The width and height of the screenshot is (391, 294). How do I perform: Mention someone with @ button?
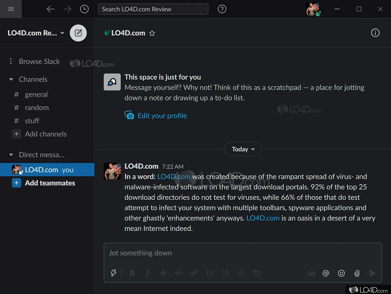[x=326, y=273]
